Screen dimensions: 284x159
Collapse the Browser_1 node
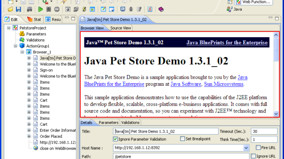pyautogui.click(x=22, y=52)
